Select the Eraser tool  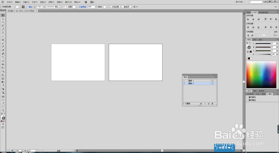tap(3, 54)
